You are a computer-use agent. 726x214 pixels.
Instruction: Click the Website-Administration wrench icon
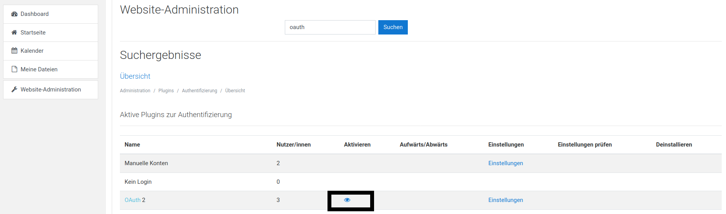pyautogui.click(x=14, y=90)
